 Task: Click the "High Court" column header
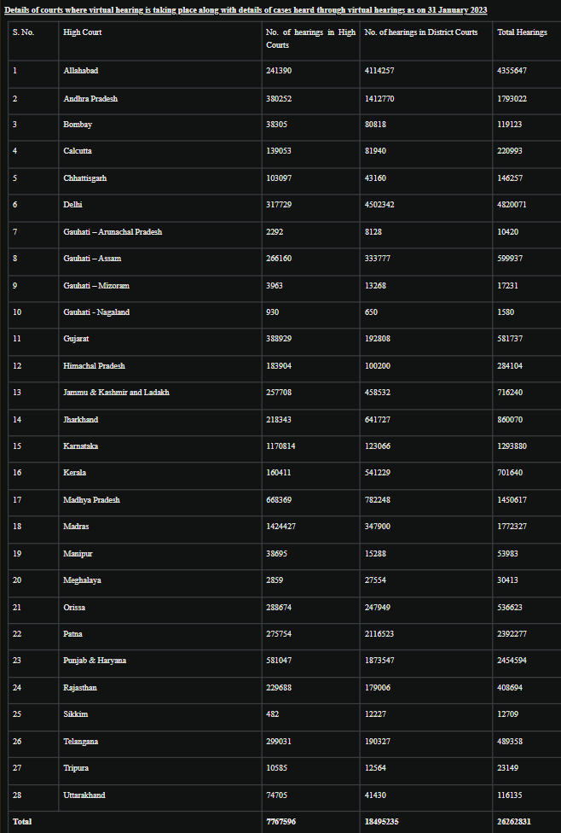point(83,32)
